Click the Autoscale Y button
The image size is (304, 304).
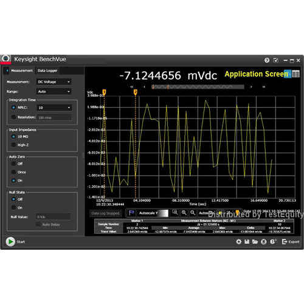coord(153,213)
